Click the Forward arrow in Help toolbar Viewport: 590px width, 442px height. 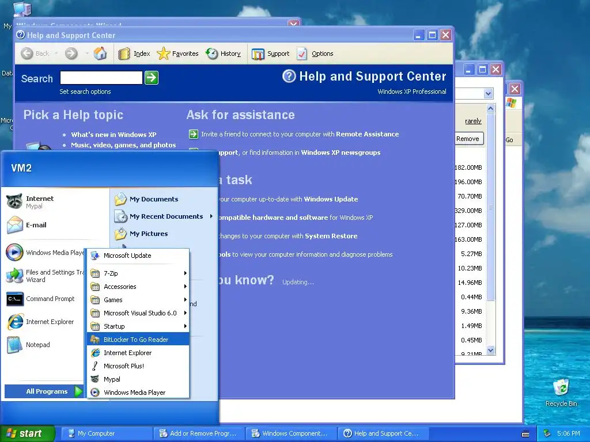point(71,54)
